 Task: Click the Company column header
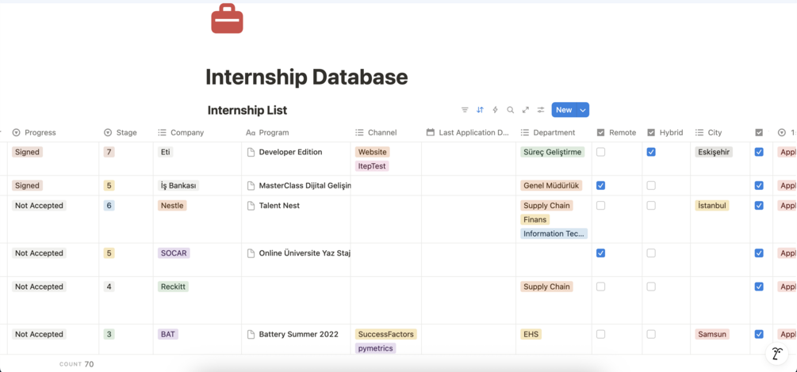click(187, 132)
